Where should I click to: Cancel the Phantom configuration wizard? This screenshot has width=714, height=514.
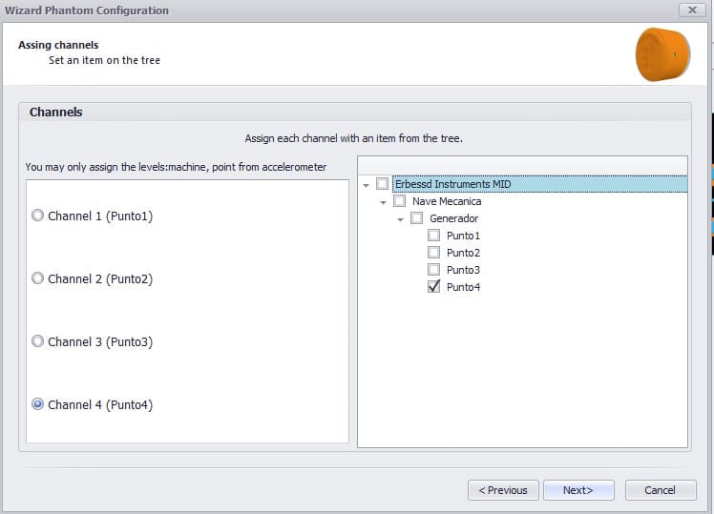point(661,490)
